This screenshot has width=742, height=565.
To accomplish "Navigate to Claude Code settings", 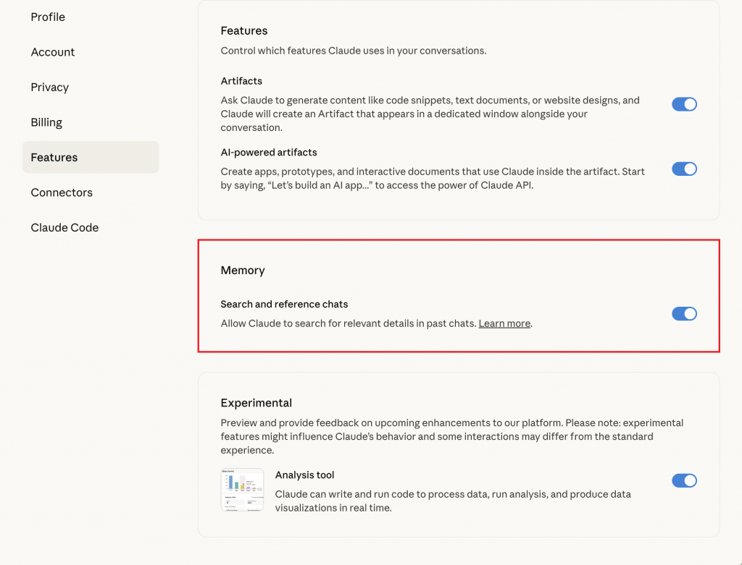I will tap(64, 227).
